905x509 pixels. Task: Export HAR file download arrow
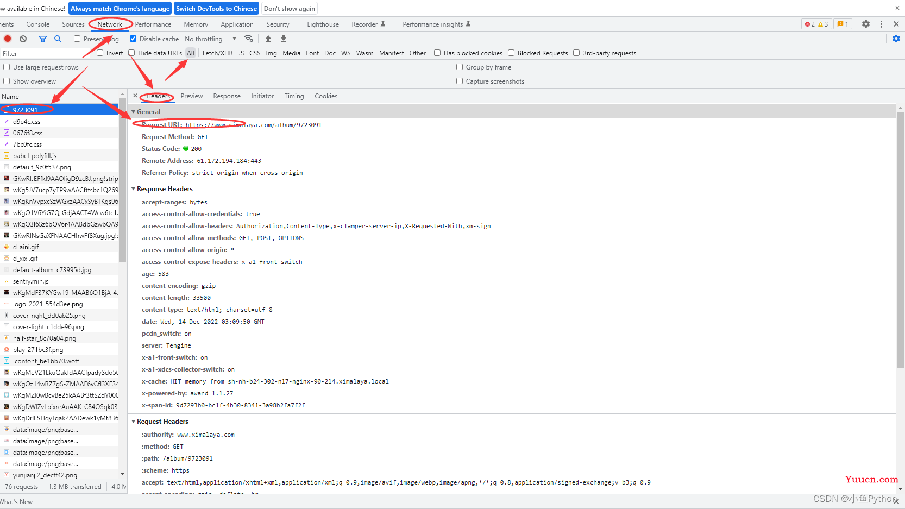(284, 39)
